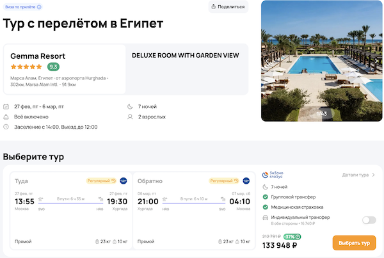Viewport: 384px width, 258px height.
Task: Enable the 'Индивидуальный трансфер' toggle
Action: (x=369, y=220)
